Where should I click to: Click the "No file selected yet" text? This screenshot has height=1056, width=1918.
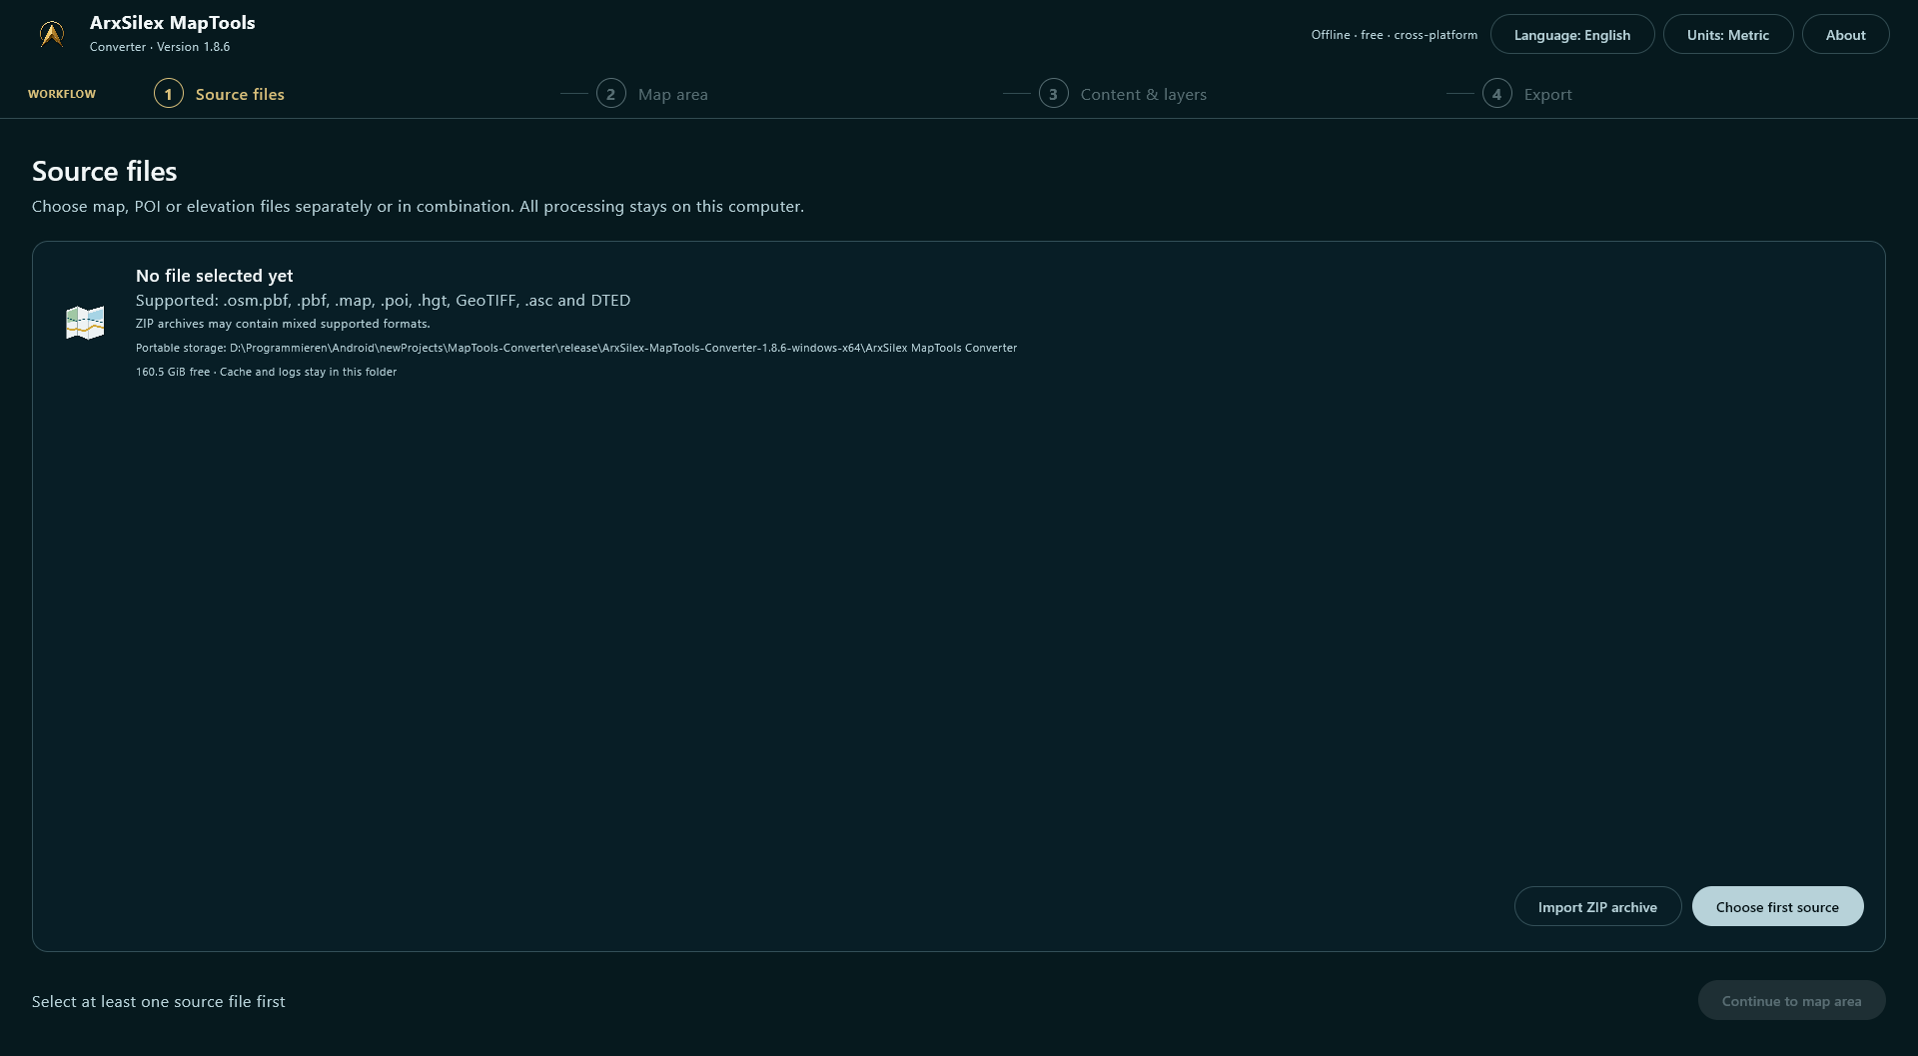[x=215, y=276]
